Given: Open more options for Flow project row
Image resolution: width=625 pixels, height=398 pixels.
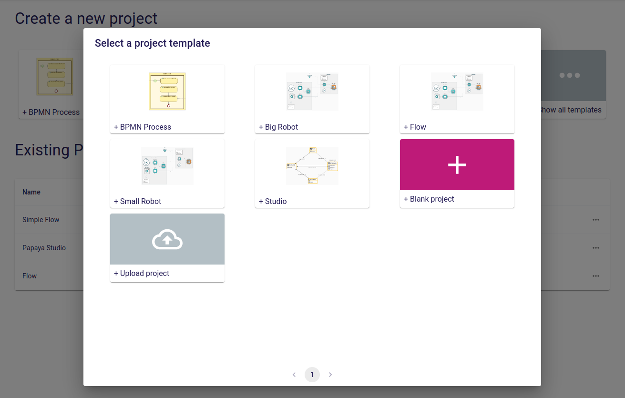Looking at the screenshot, I should 595,276.
